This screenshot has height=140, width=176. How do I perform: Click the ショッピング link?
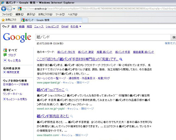pos(52,26)
